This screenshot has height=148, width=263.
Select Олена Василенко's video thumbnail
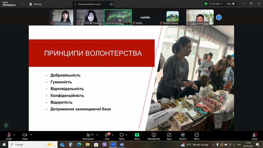pos(63,17)
